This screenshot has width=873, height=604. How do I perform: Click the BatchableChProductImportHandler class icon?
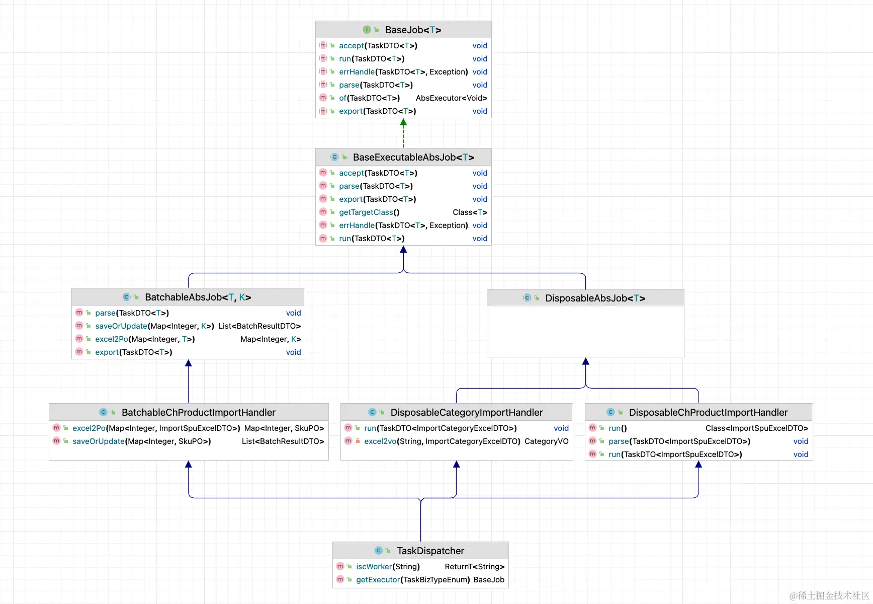click(103, 412)
